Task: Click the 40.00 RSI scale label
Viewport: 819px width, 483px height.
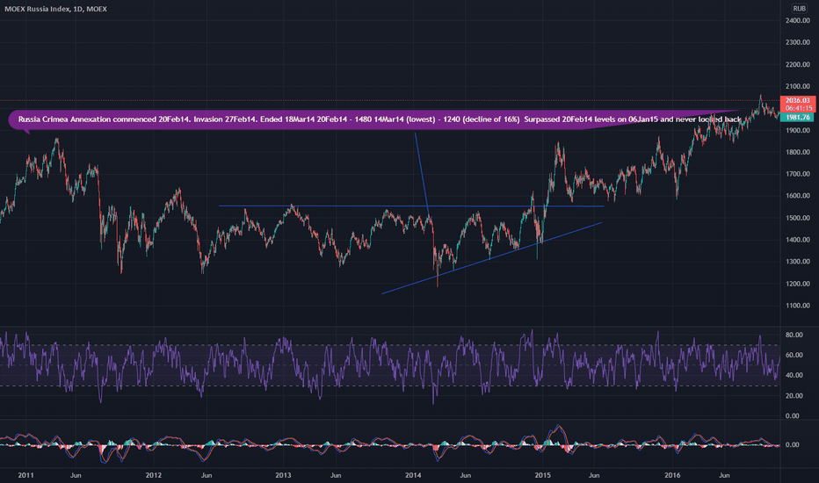Action: (794, 376)
